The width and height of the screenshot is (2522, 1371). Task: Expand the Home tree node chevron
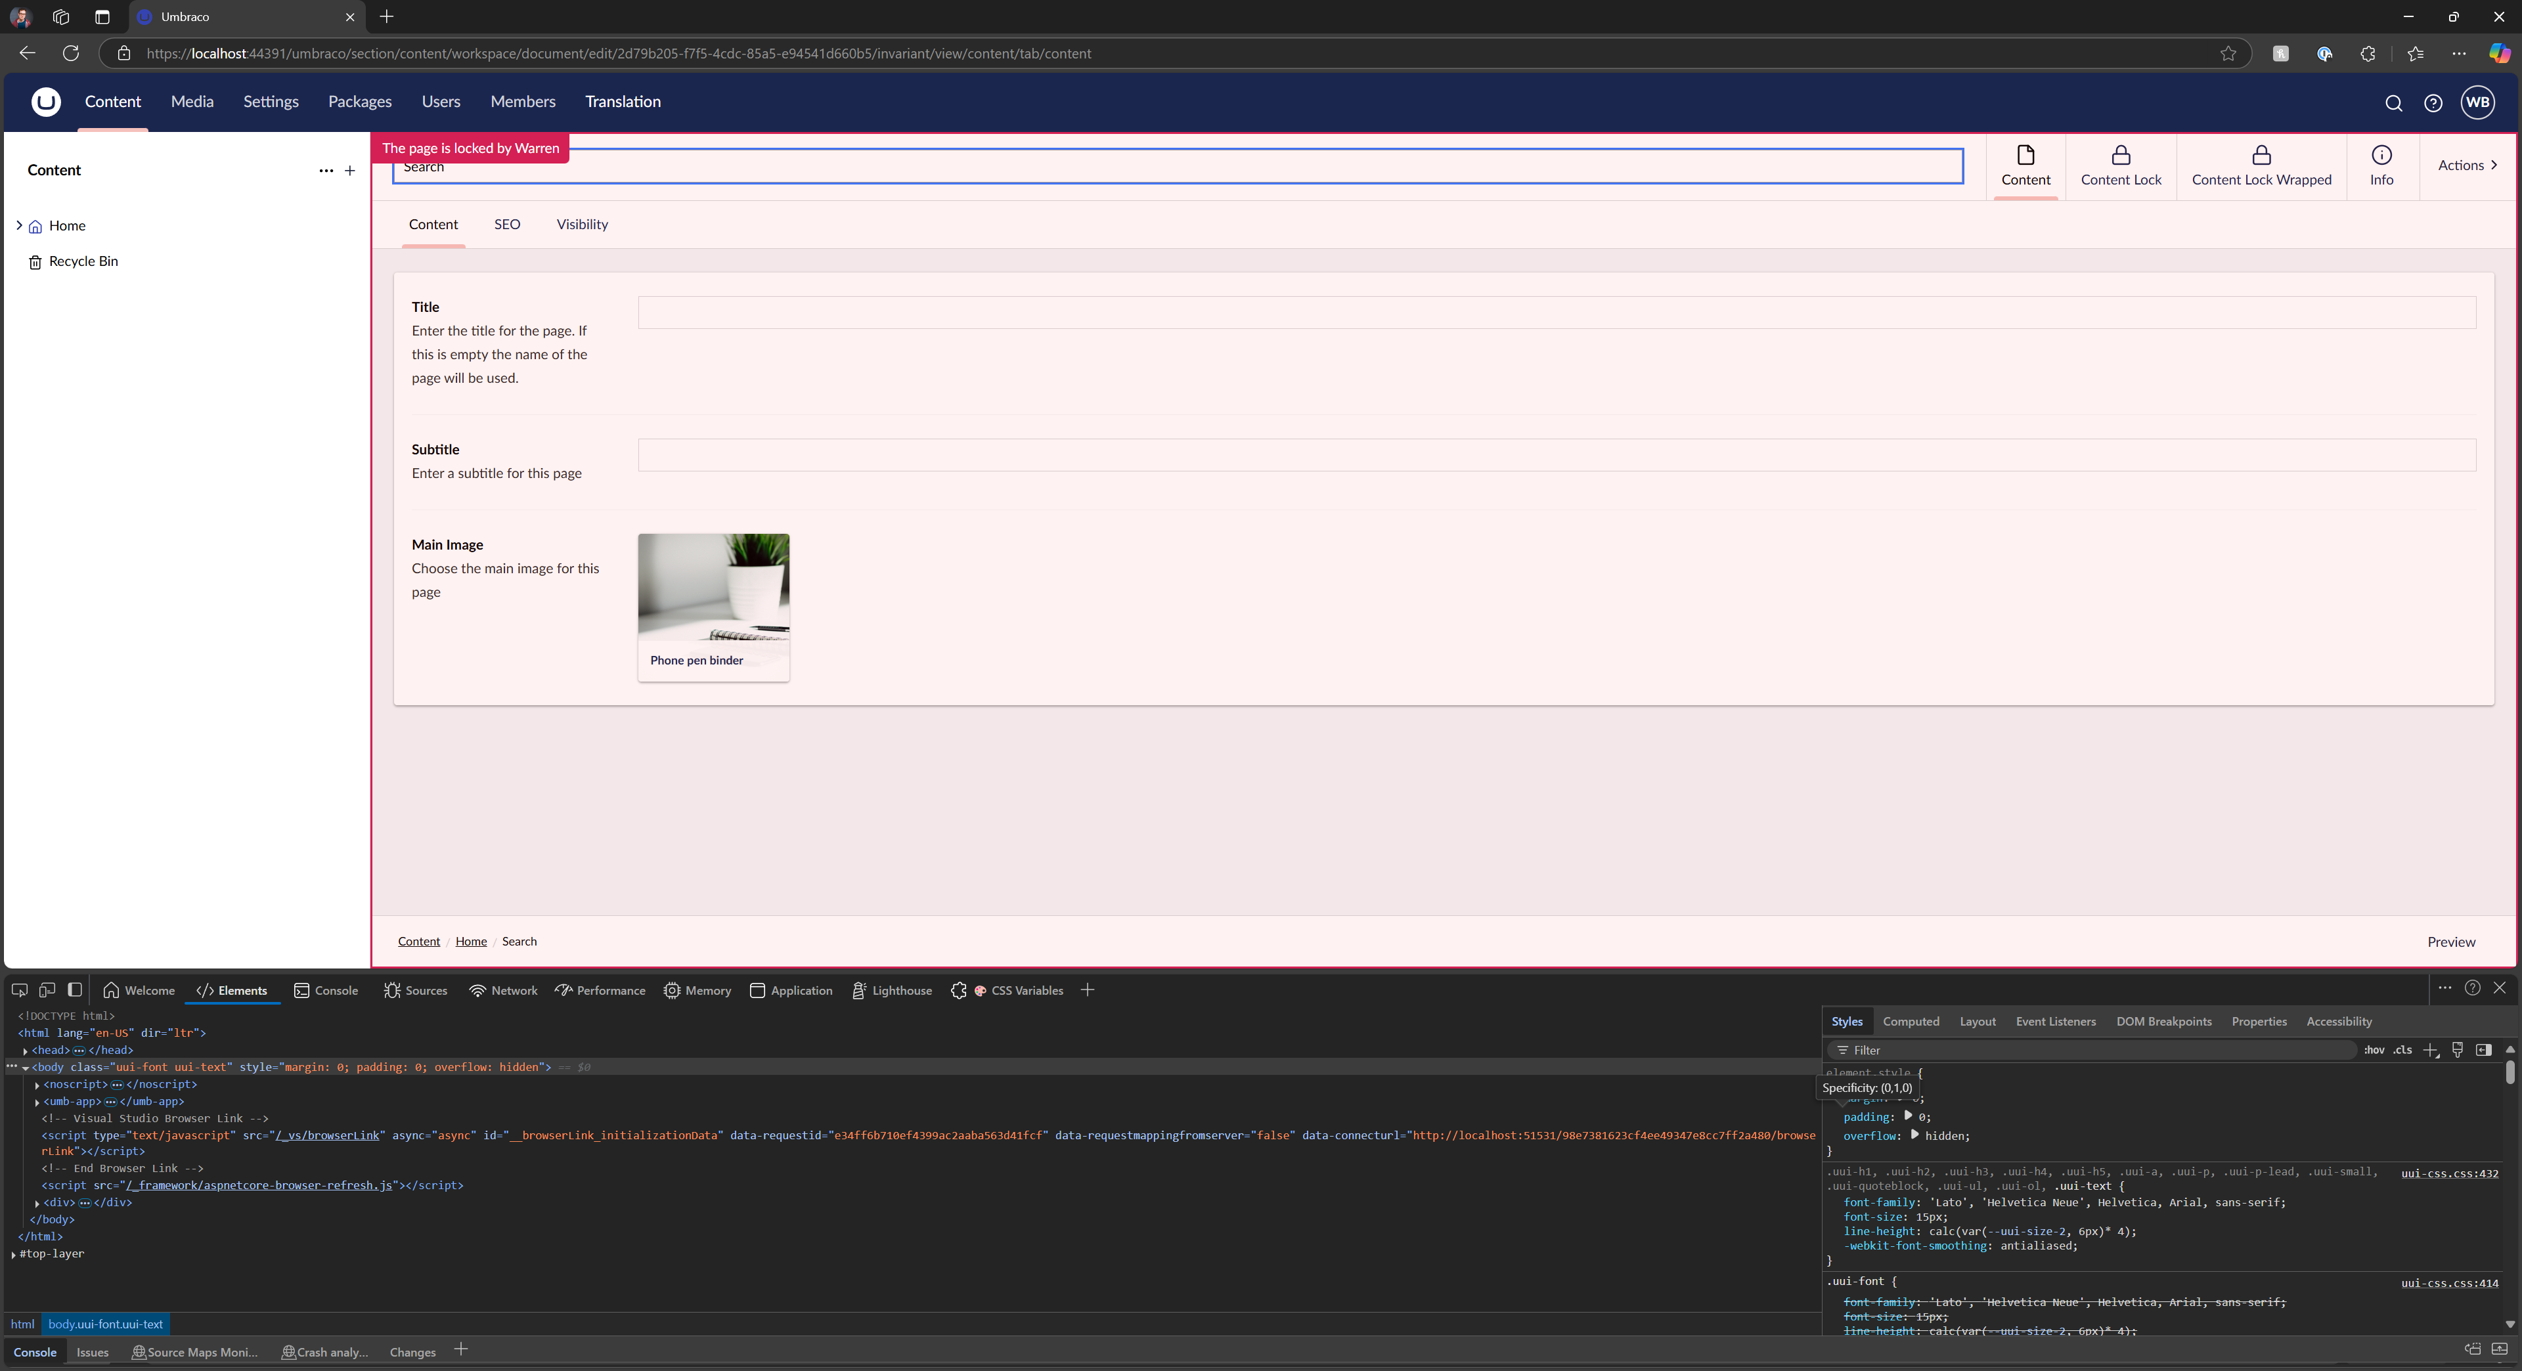tap(18, 225)
